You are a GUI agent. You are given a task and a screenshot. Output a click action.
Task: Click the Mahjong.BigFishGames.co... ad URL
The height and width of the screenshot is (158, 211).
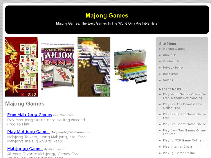coord(71,132)
